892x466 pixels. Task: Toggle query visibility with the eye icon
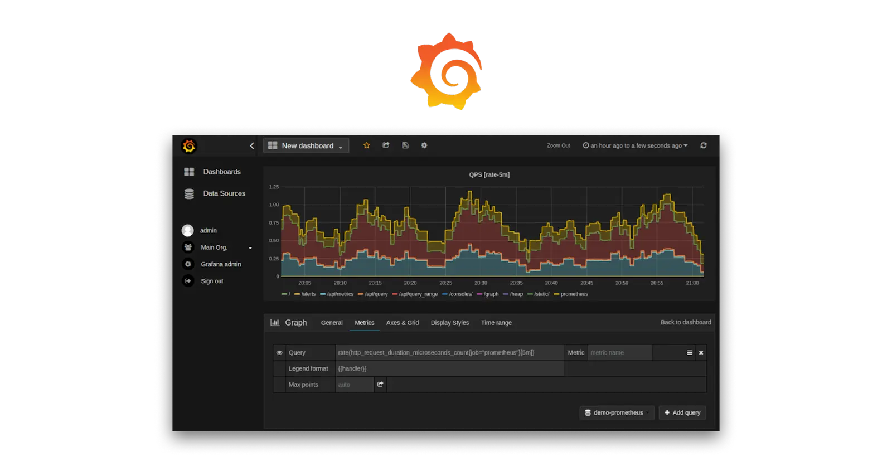tap(279, 353)
